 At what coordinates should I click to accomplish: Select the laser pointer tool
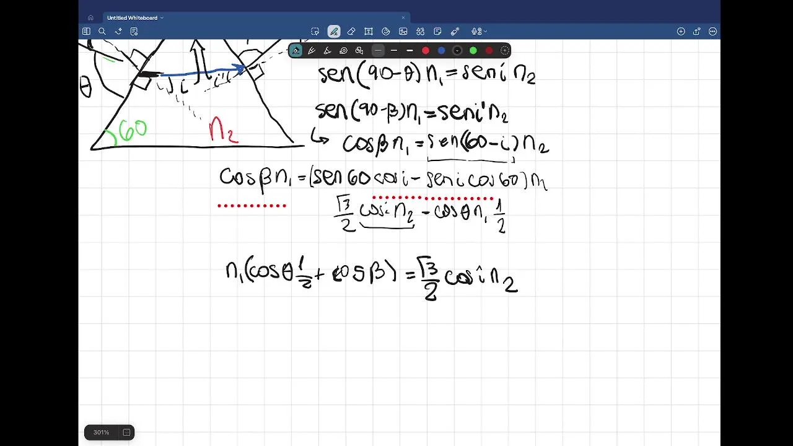pyautogui.click(x=455, y=32)
